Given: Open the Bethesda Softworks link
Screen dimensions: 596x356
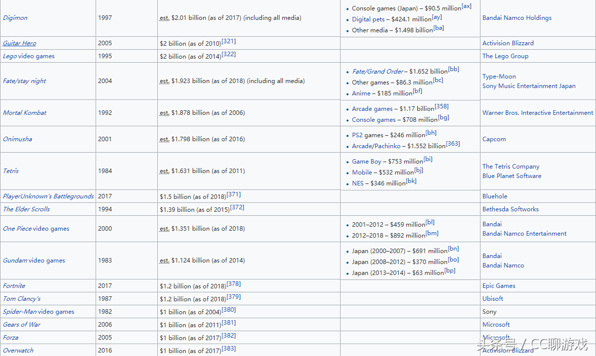Looking at the screenshot, I should pyautogui.click(x=510, y=209).
